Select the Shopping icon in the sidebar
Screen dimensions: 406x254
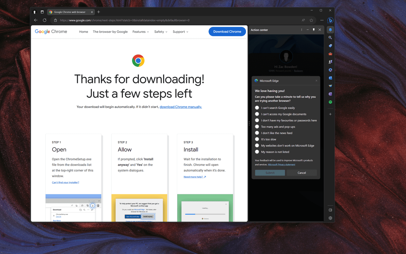pyautogui.click(x=330, y=46)
